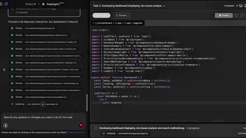Image resolution: width=246 pixels, height=138 pixels.
Task: Select second app folder in breadcrumb
Action: pyautogui.click(x=127, y=23)
